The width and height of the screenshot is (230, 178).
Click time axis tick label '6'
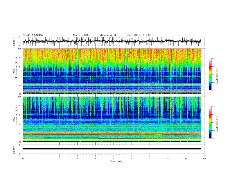click(x=132, y=159)
